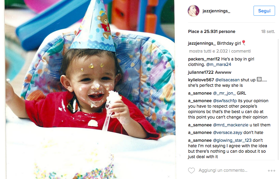Click the heart like icon
Viewport: 279px width, 179px height.
click(191, 171)
